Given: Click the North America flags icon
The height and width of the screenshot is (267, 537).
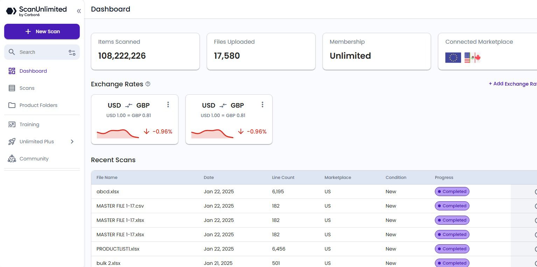Looking at the screenshot, I should click(472, 58).
